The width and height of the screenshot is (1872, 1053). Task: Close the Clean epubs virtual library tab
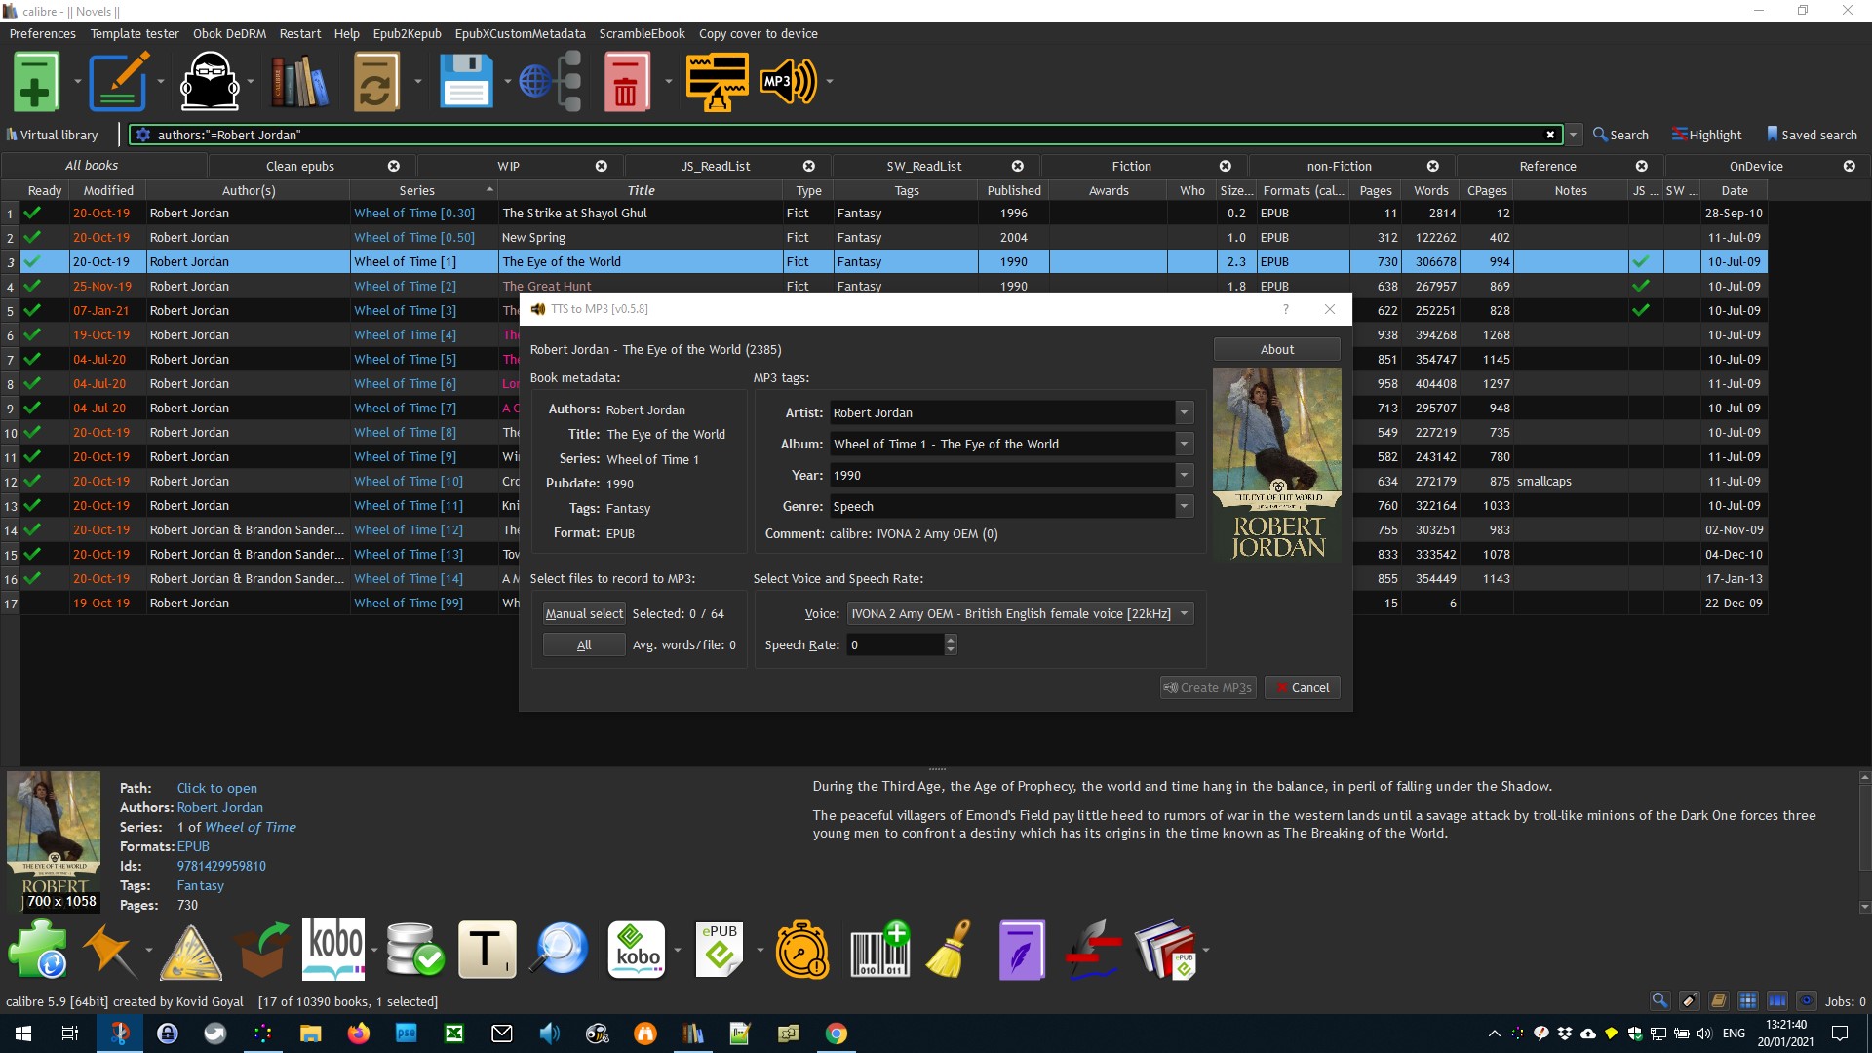click(x=394, y=166)
